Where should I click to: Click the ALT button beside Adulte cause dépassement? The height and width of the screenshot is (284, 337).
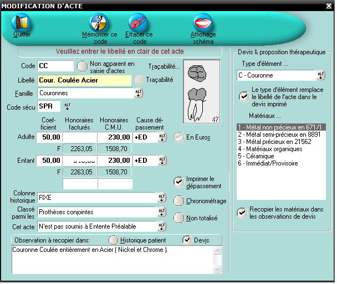click(162, 137)
